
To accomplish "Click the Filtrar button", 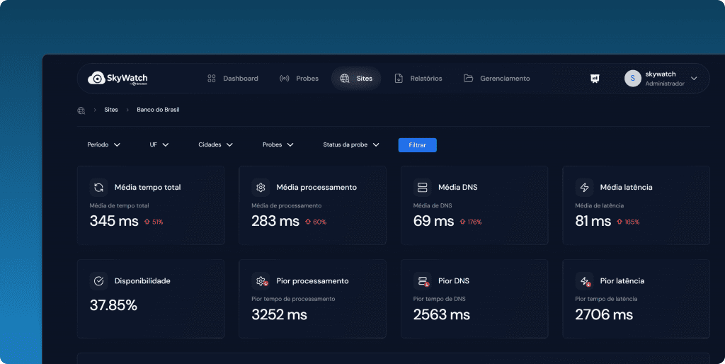I will (418, 145).
